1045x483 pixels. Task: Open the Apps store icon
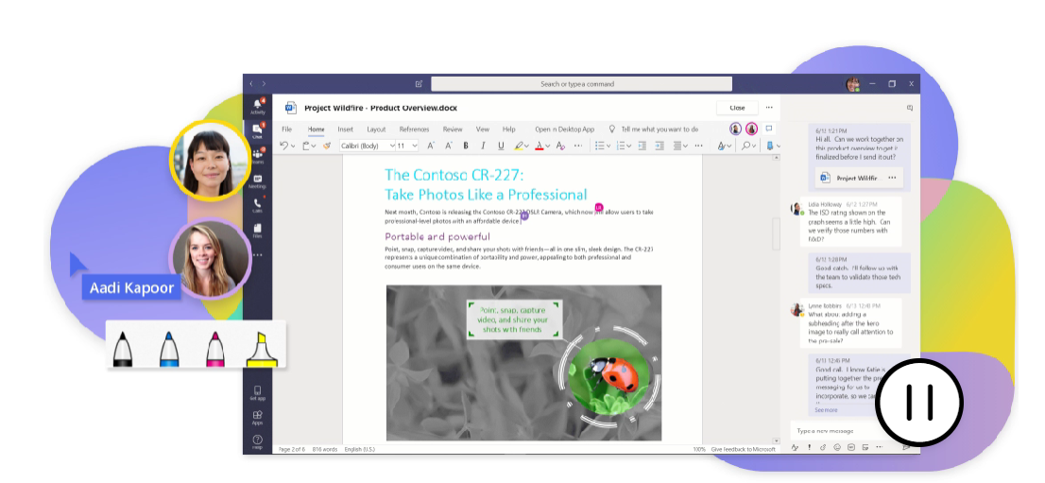(x=257, y=417)
